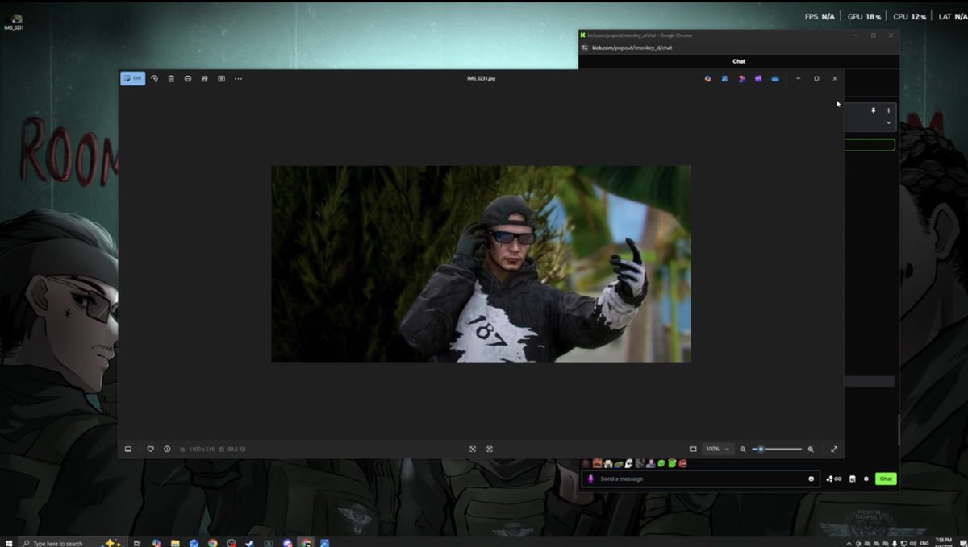This screenshot has height=547, width=968.
Task: Delete the image with the trash icon
Action: (171, 78)
